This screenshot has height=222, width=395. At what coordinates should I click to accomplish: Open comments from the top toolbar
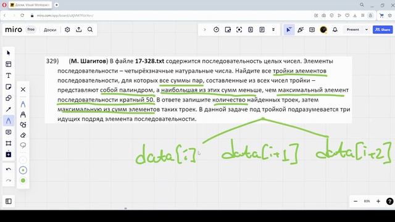(312, 30)
